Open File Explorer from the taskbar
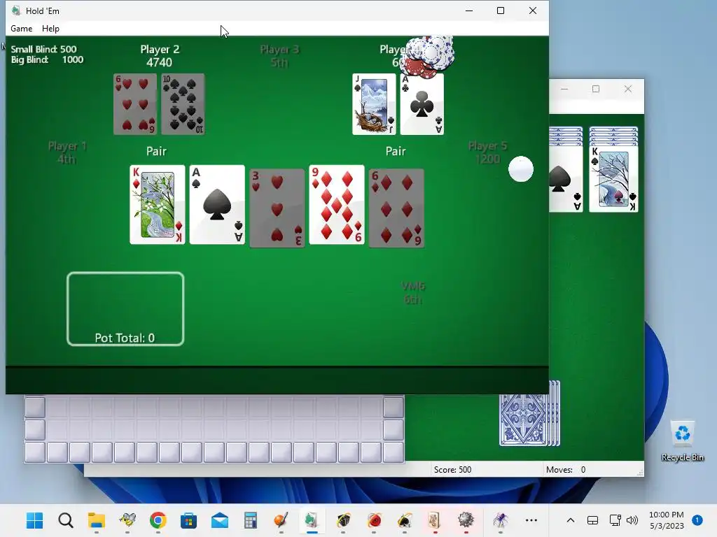The width and height of the screenshot is (717, 537). (97, 520)
